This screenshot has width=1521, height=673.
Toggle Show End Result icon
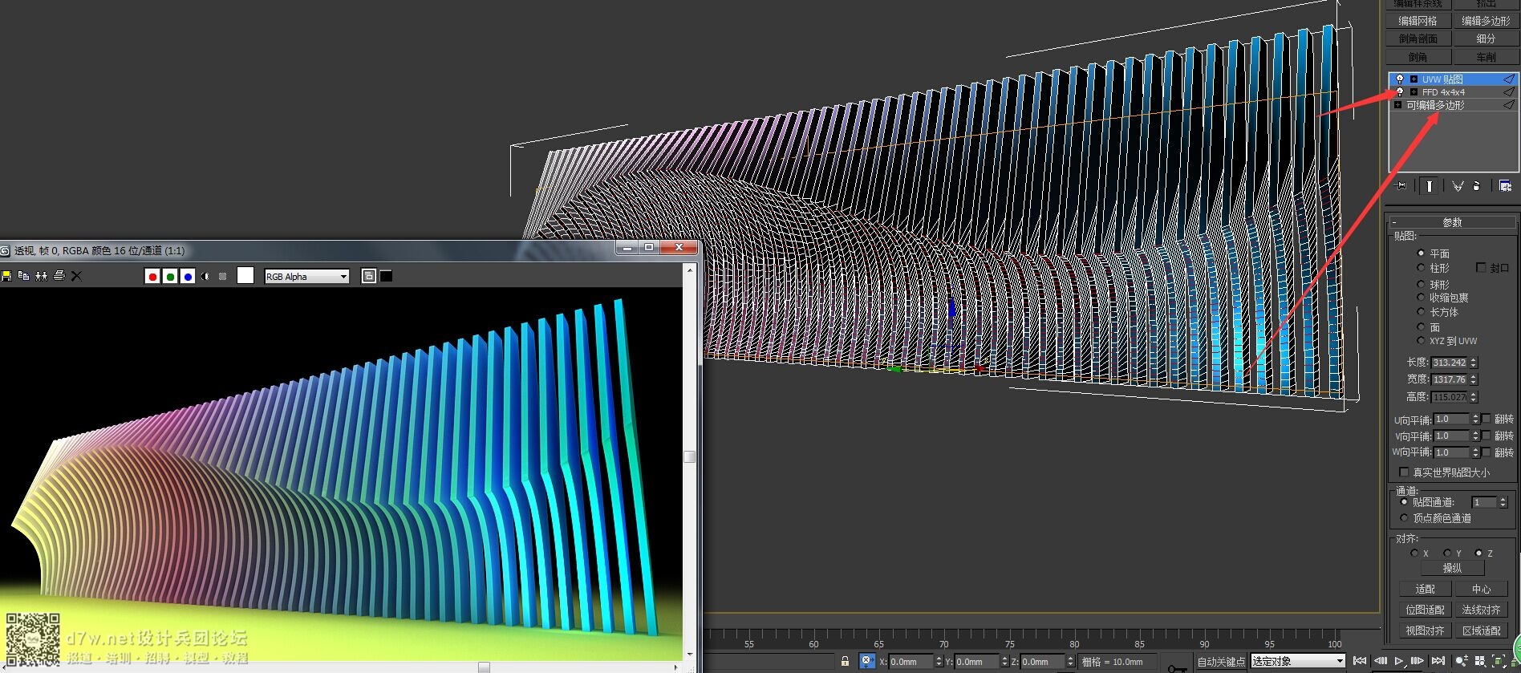click(x=1429, y=186)
